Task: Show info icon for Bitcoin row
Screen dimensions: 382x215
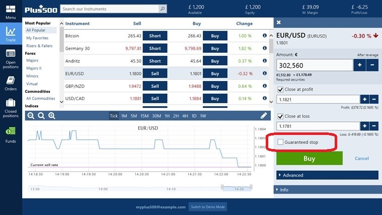Action: tap(265, 36)
